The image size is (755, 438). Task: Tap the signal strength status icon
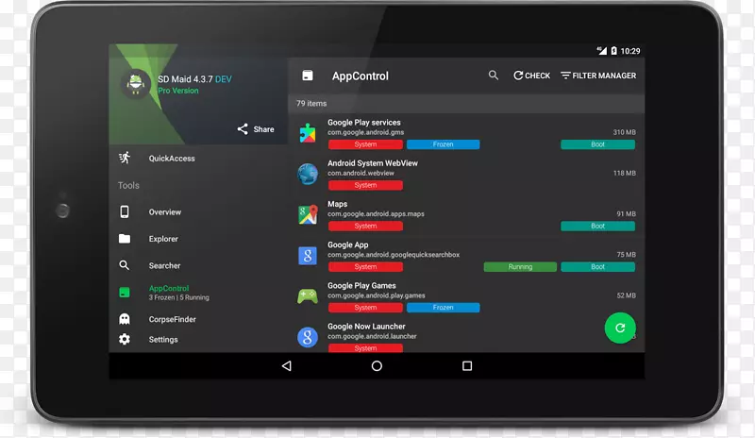point(601,51)
